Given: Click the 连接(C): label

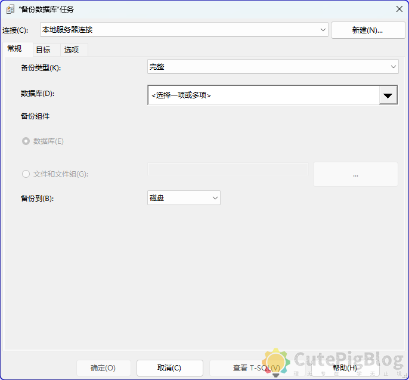Looking at the screenshot, I should click(x=16, y=30).
